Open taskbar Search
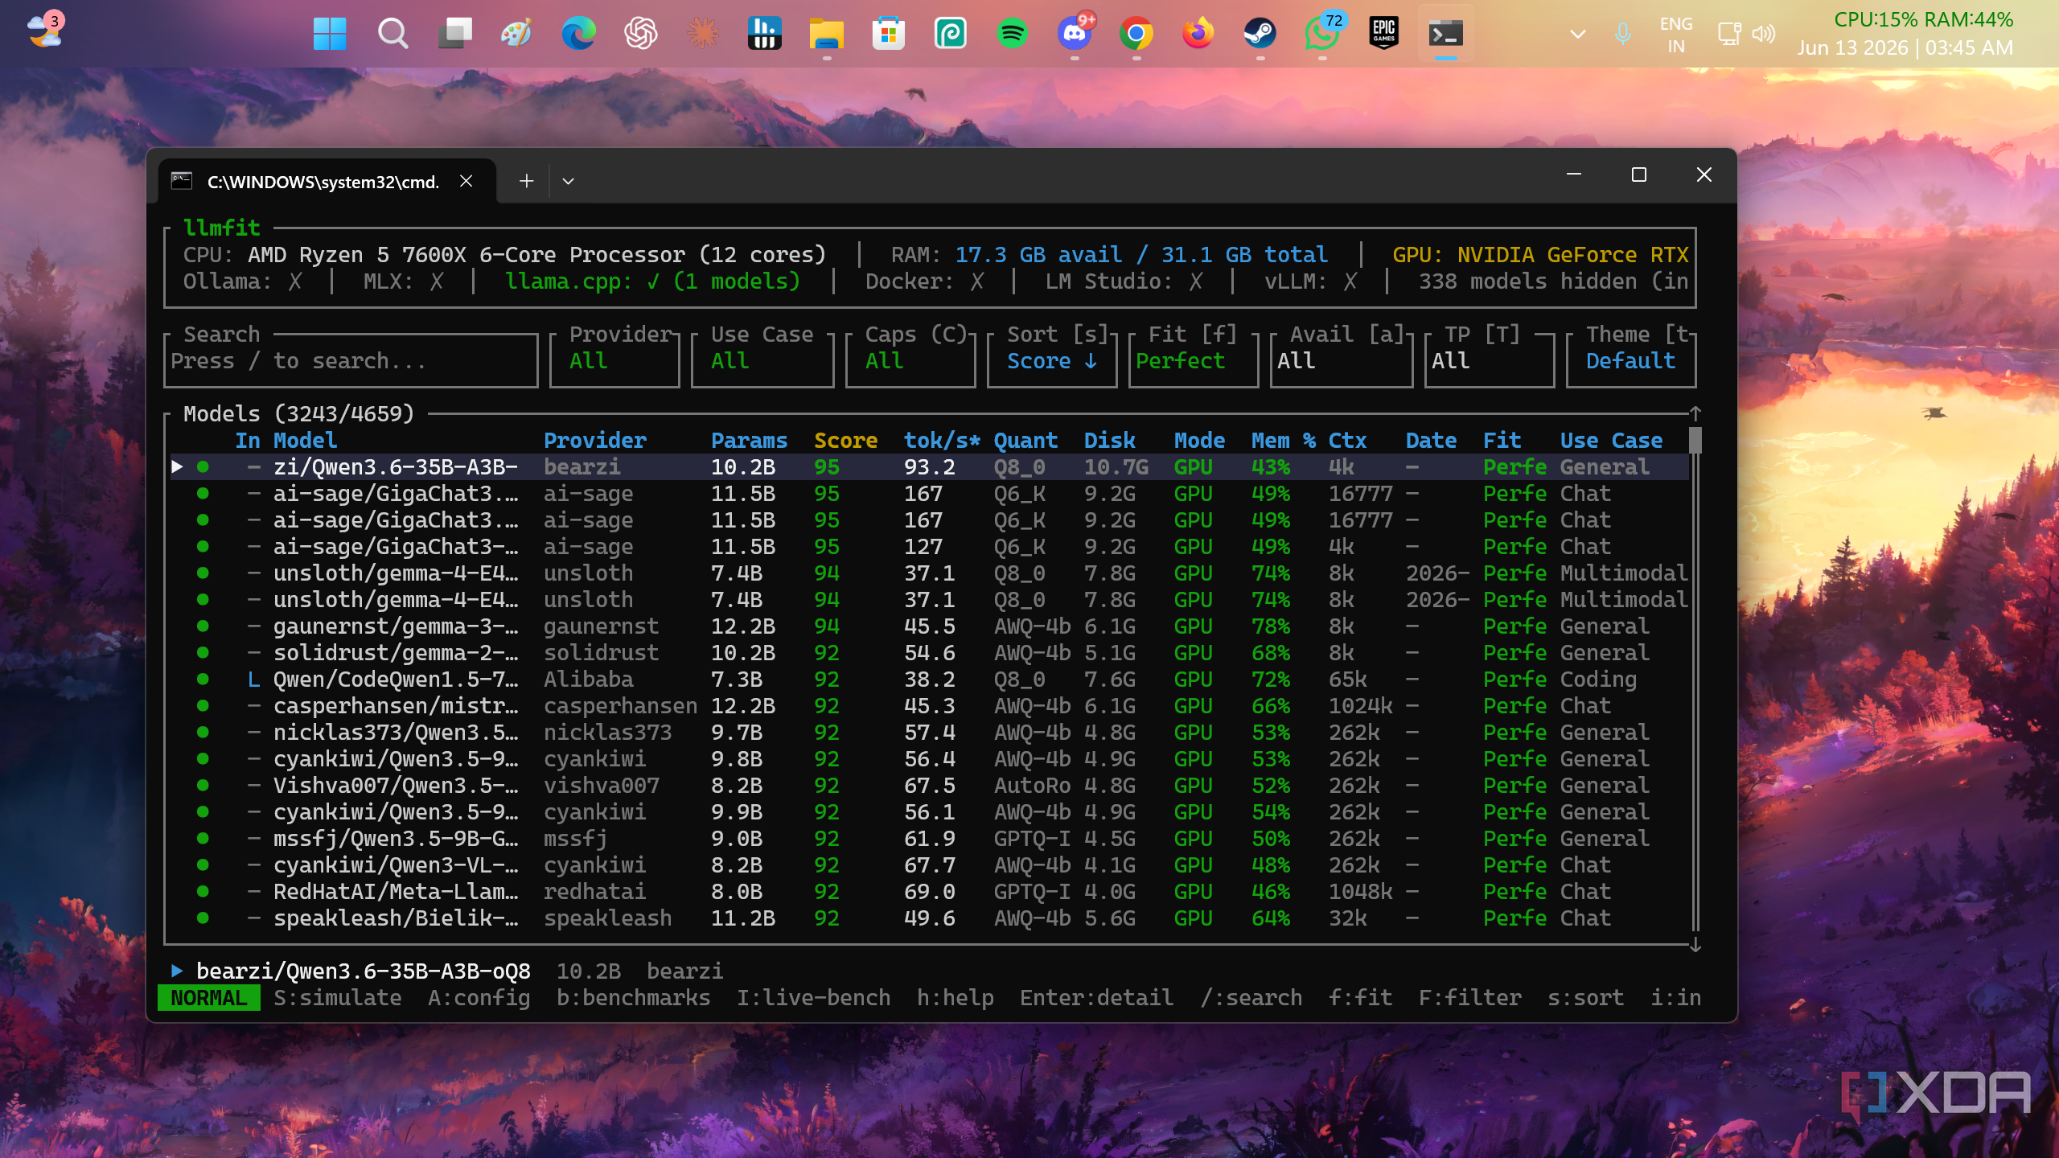 (392, 34)
